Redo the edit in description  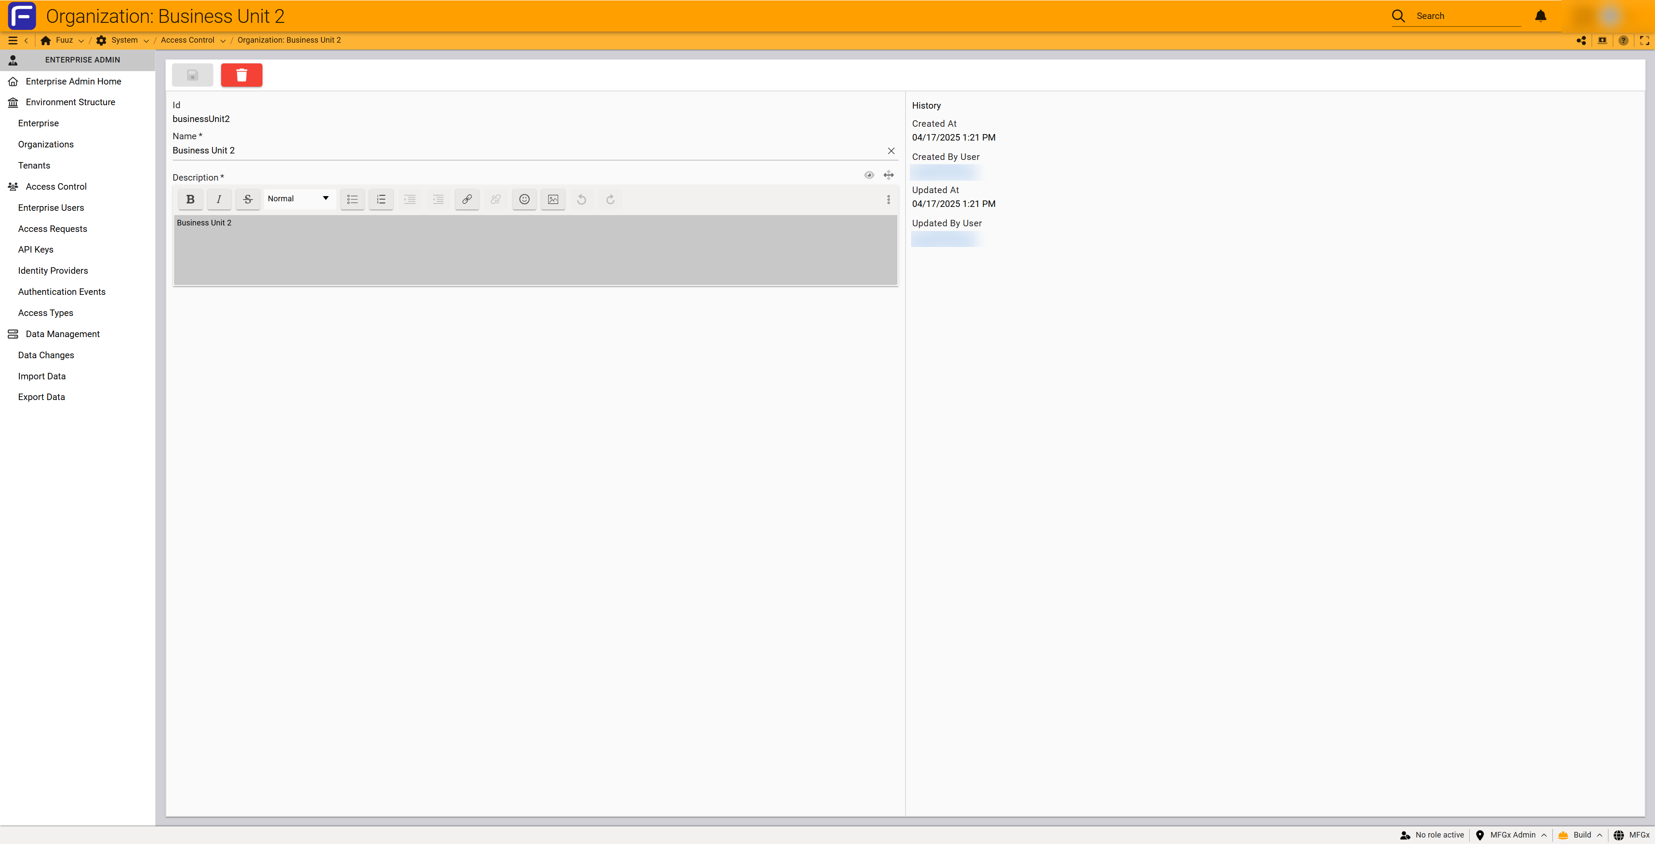point(610,199)
